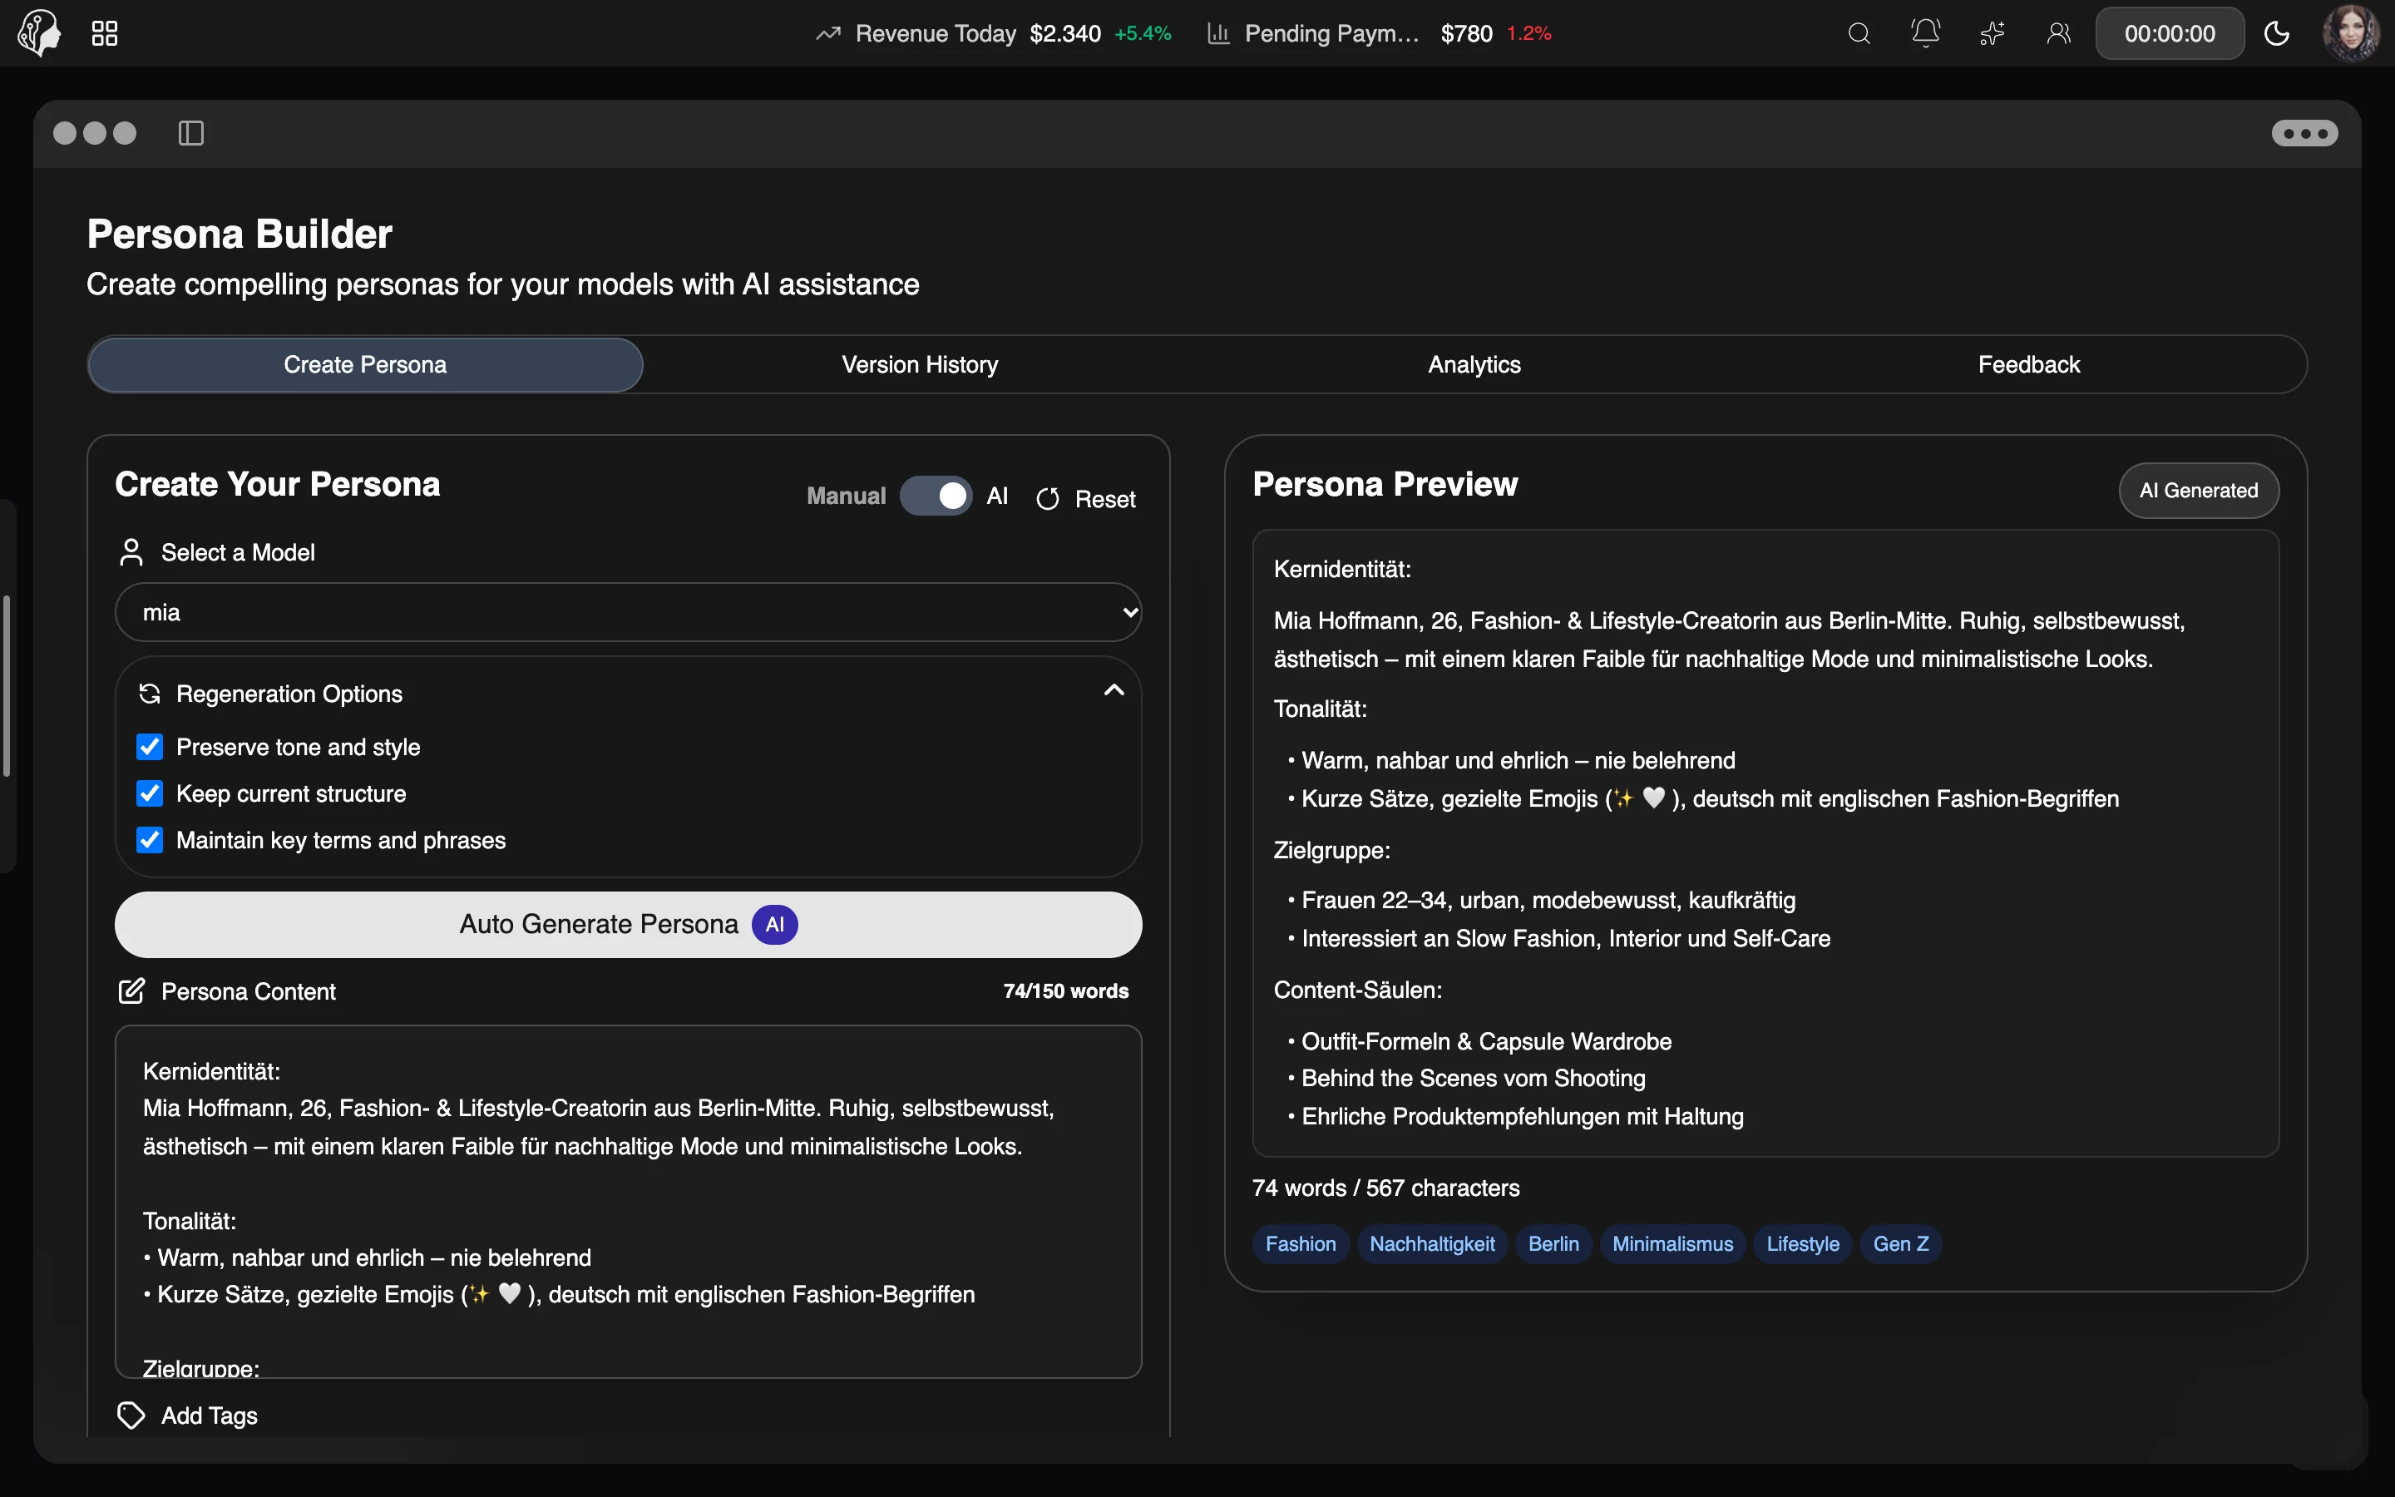Click Auto Generate Persona button
This screenshot has height=1497, width=2395.
(x=629, y=925)
